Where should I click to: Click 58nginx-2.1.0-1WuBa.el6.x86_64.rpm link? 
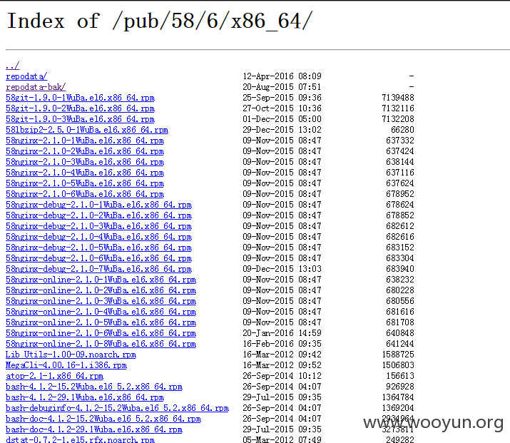[85, 141]
